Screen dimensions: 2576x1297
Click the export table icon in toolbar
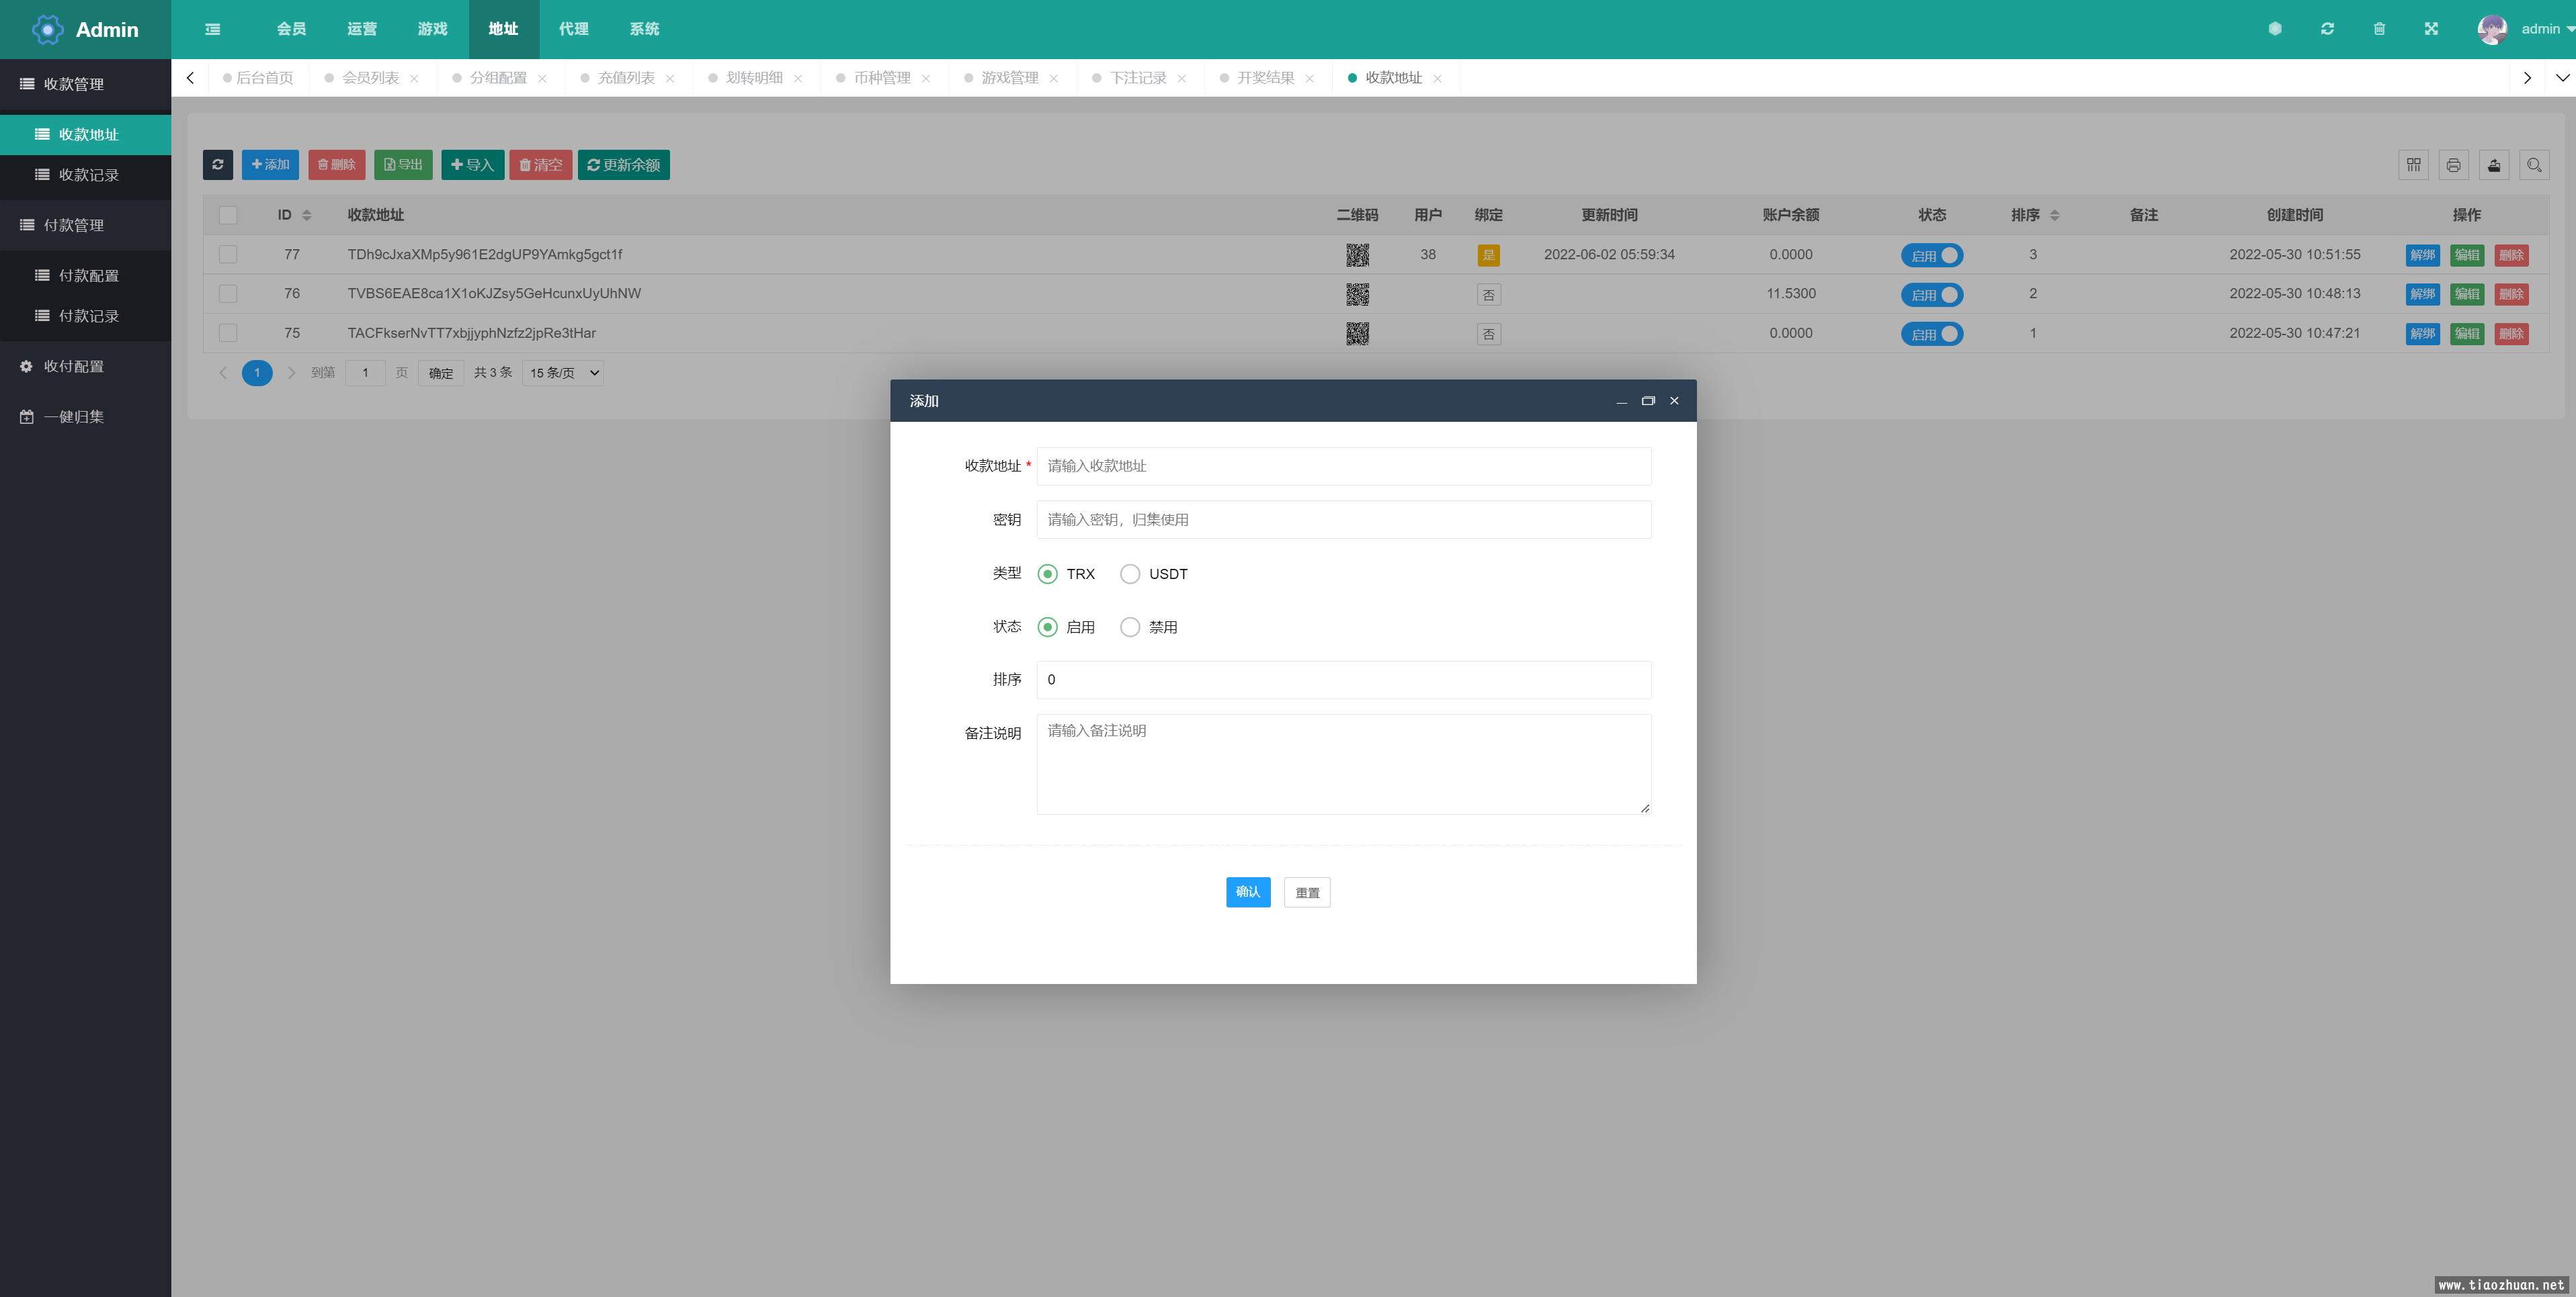[2494, 165]
